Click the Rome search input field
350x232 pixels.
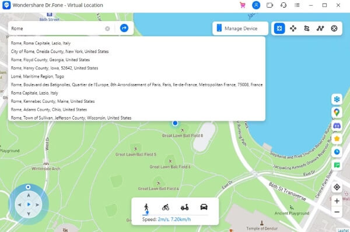[x=57, y=29]
